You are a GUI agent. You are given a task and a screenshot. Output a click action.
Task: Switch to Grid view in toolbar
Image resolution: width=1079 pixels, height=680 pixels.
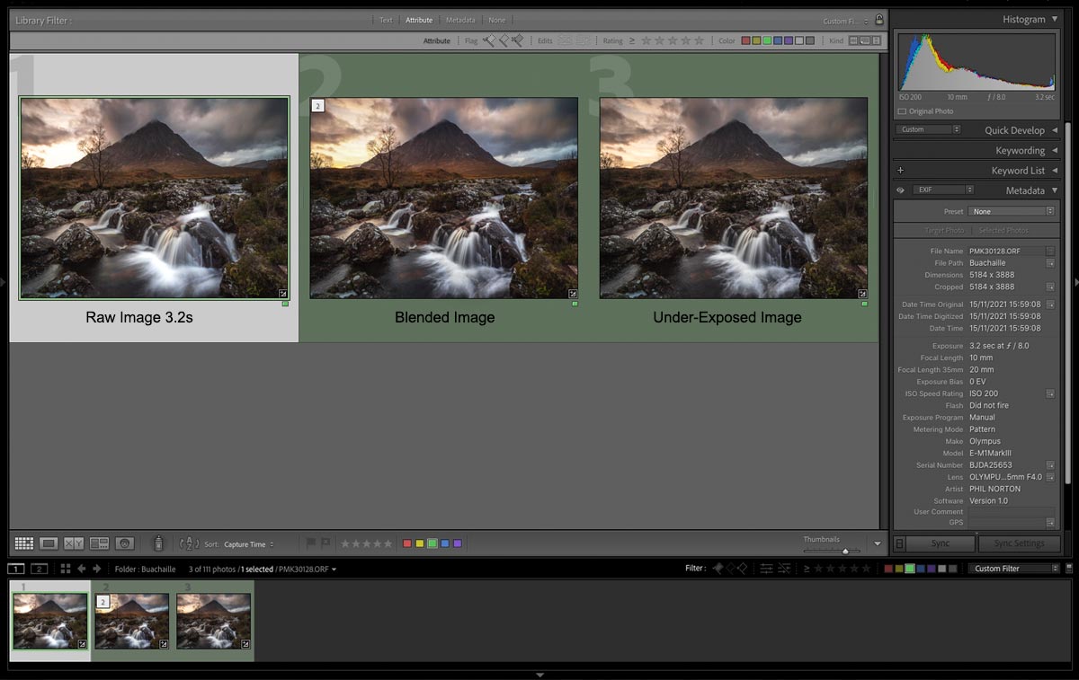click(x=24, y=543)
